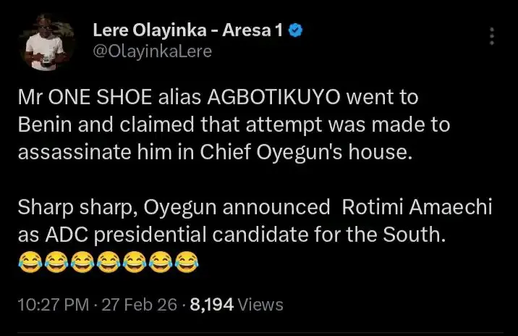Image resolution: width=518 pixels, height=336 pixels.
Task: Click the Views label
Action: point(260,304)
